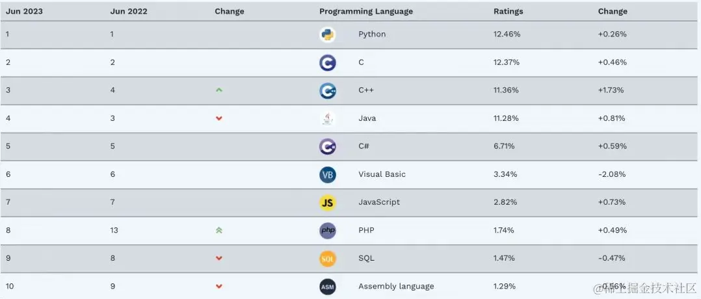Click the PHP logo icon
This screenshot has width=701, height=299.
(328, 230)
